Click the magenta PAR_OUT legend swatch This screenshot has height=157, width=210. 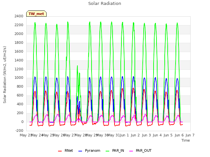[131, 151]
